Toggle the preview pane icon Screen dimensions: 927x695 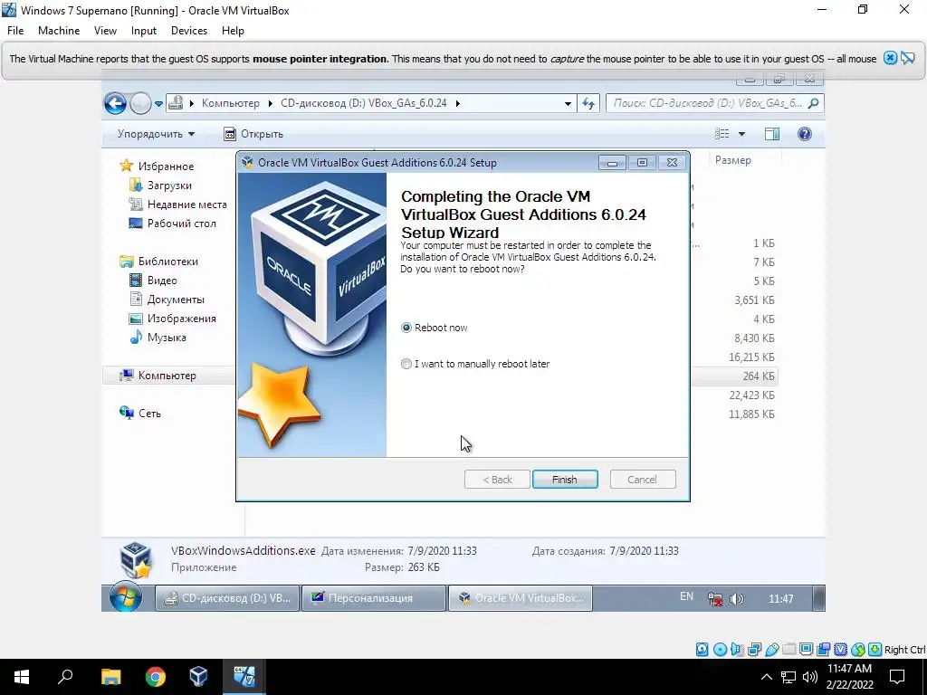pyautogui.click(x=772, y=134)
